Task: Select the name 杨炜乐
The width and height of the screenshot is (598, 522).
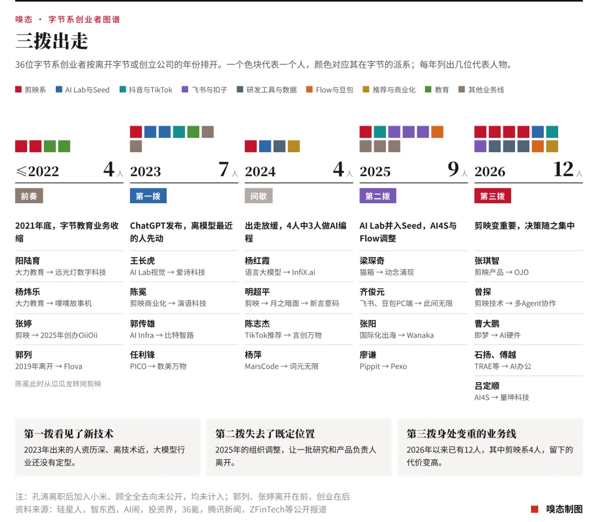Action: click(x=28, y=292)
